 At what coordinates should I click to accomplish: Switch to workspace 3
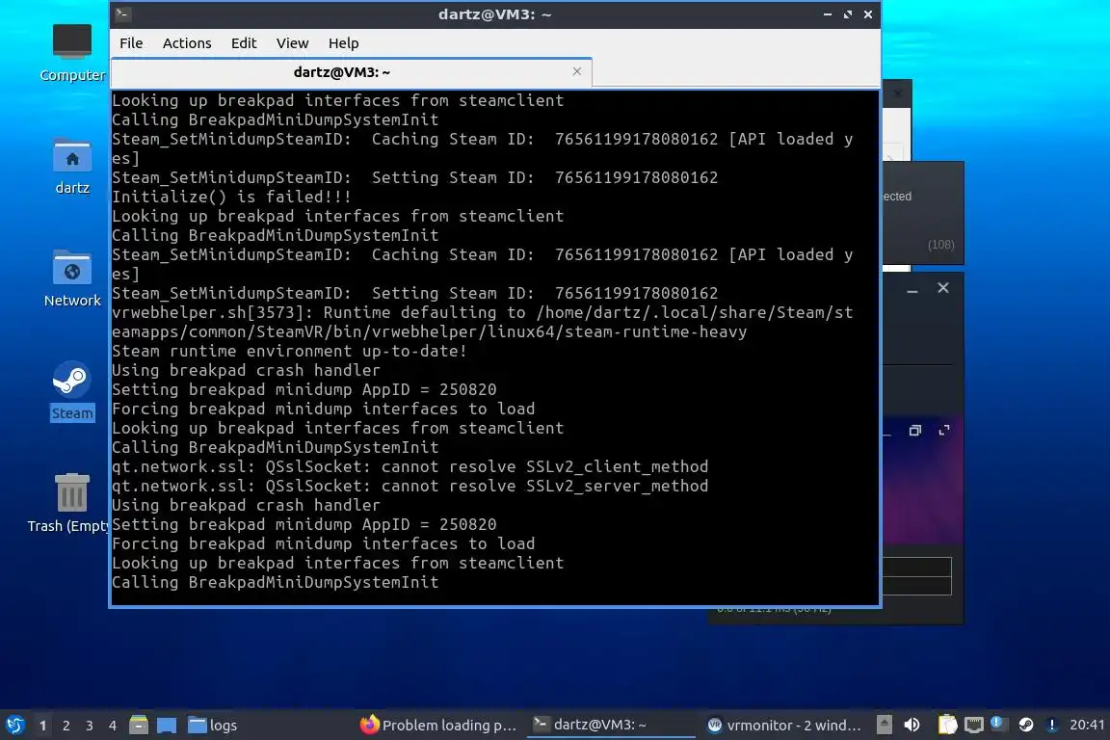[90, 726]
